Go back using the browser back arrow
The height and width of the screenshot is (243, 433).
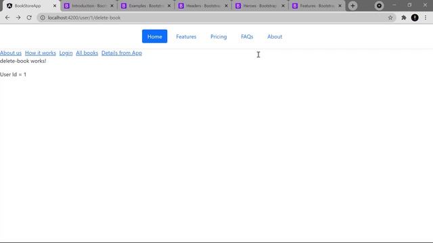click(x=7, y=18)
